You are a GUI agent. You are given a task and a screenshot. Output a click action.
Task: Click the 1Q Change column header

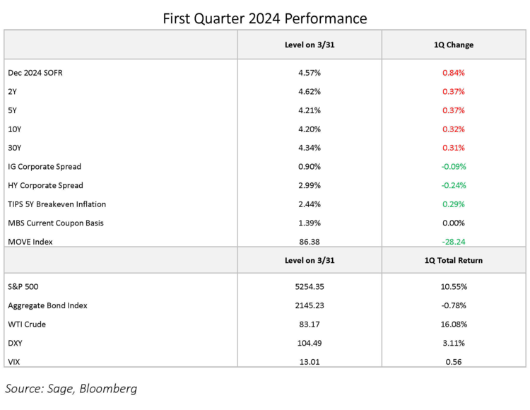pyautogui.click(x=454, y=45)
